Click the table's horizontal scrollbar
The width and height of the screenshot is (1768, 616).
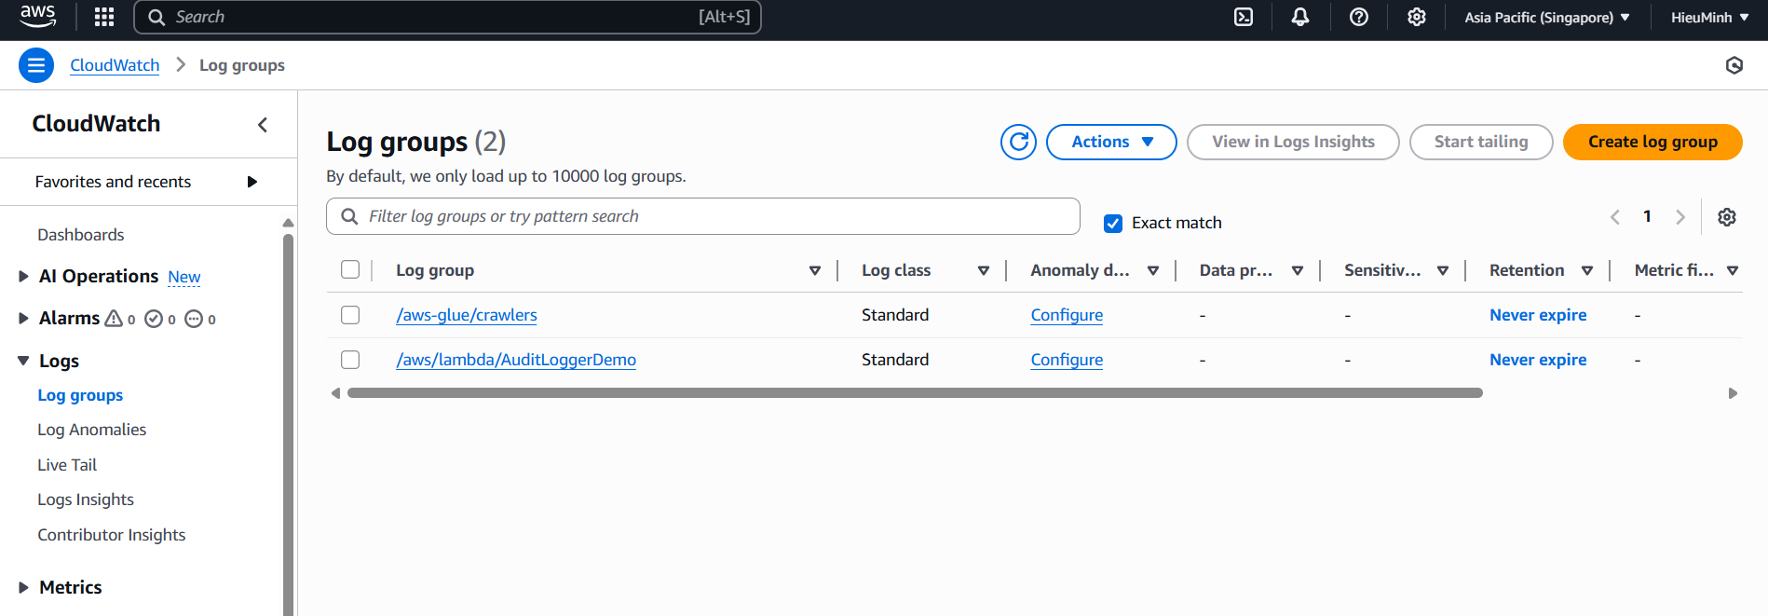click(915, 393)
